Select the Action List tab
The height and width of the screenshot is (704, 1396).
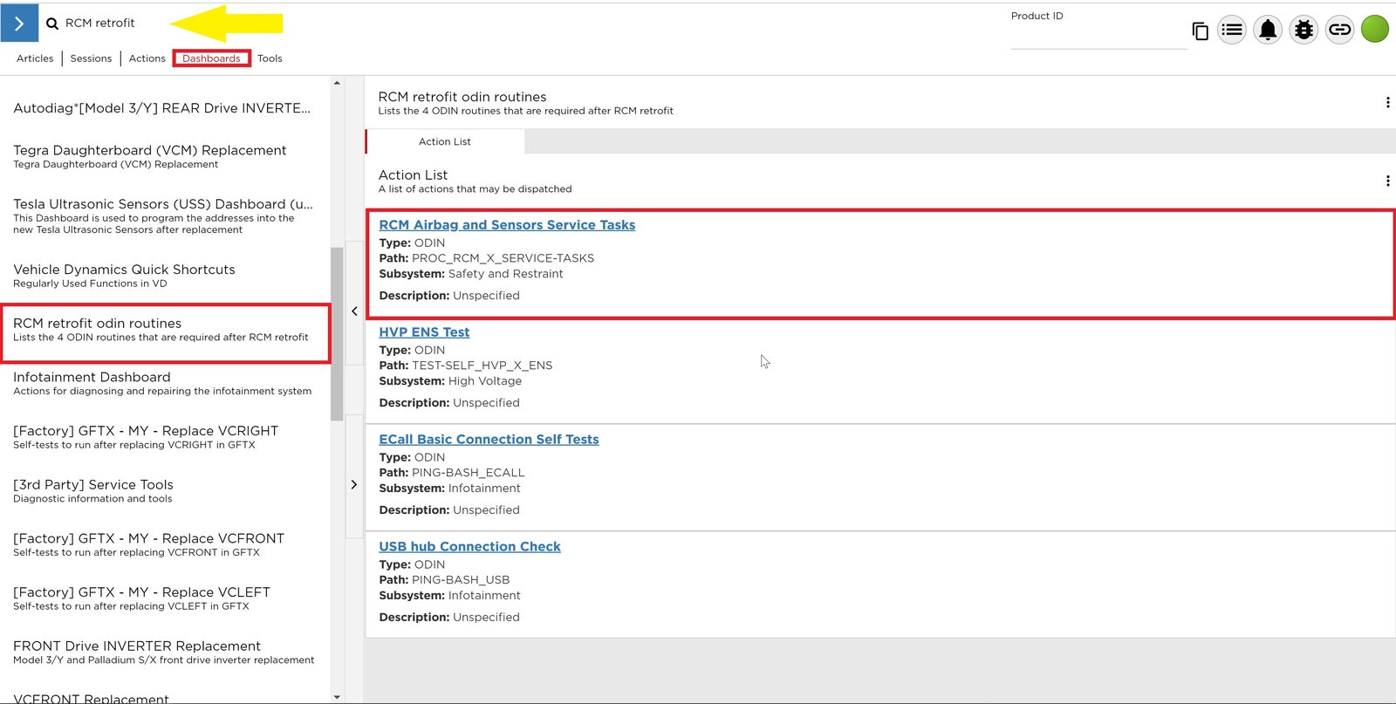pyautogui.click(x=444, y=141)
